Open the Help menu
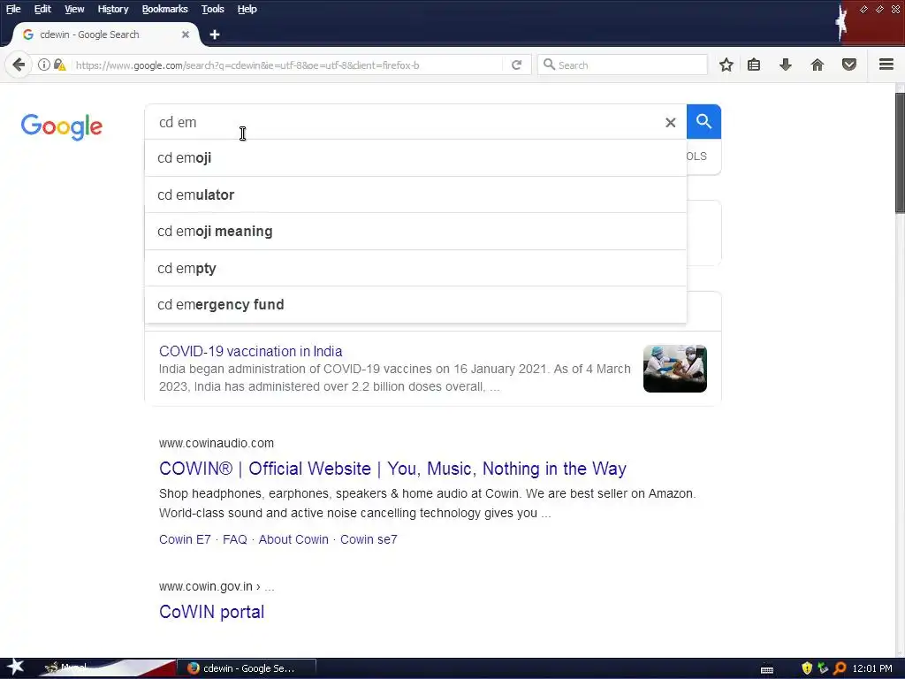The image size is (905, 679). [x=247, y=9]
